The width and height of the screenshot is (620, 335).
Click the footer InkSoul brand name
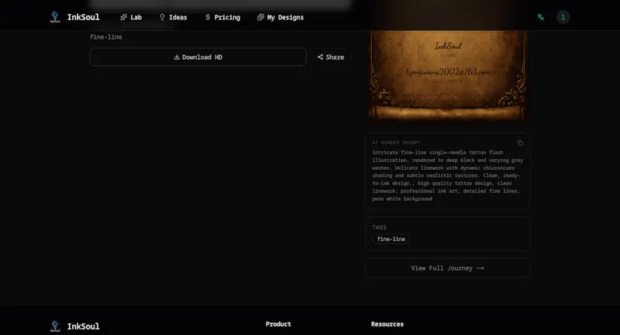tap(83, 326)
